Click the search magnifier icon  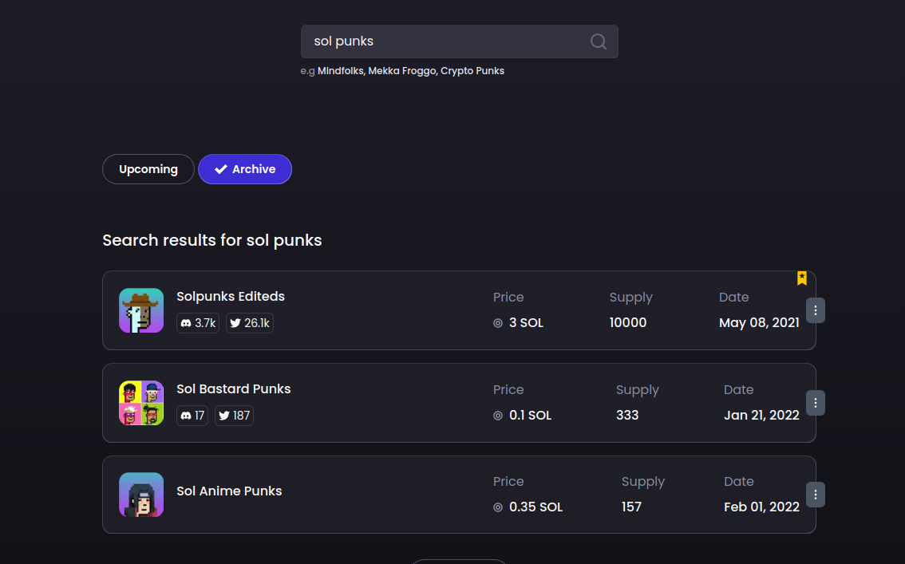(x=598, y=41)
